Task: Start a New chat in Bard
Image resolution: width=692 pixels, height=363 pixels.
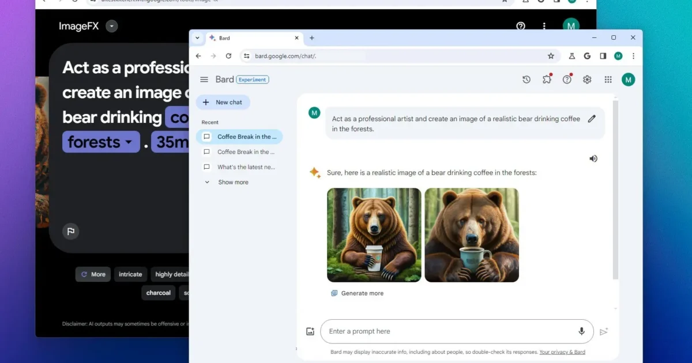Action: click(223, 102)
